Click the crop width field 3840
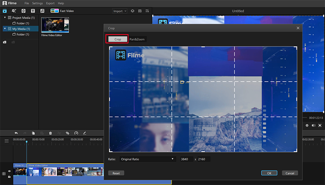 point(186,159)
